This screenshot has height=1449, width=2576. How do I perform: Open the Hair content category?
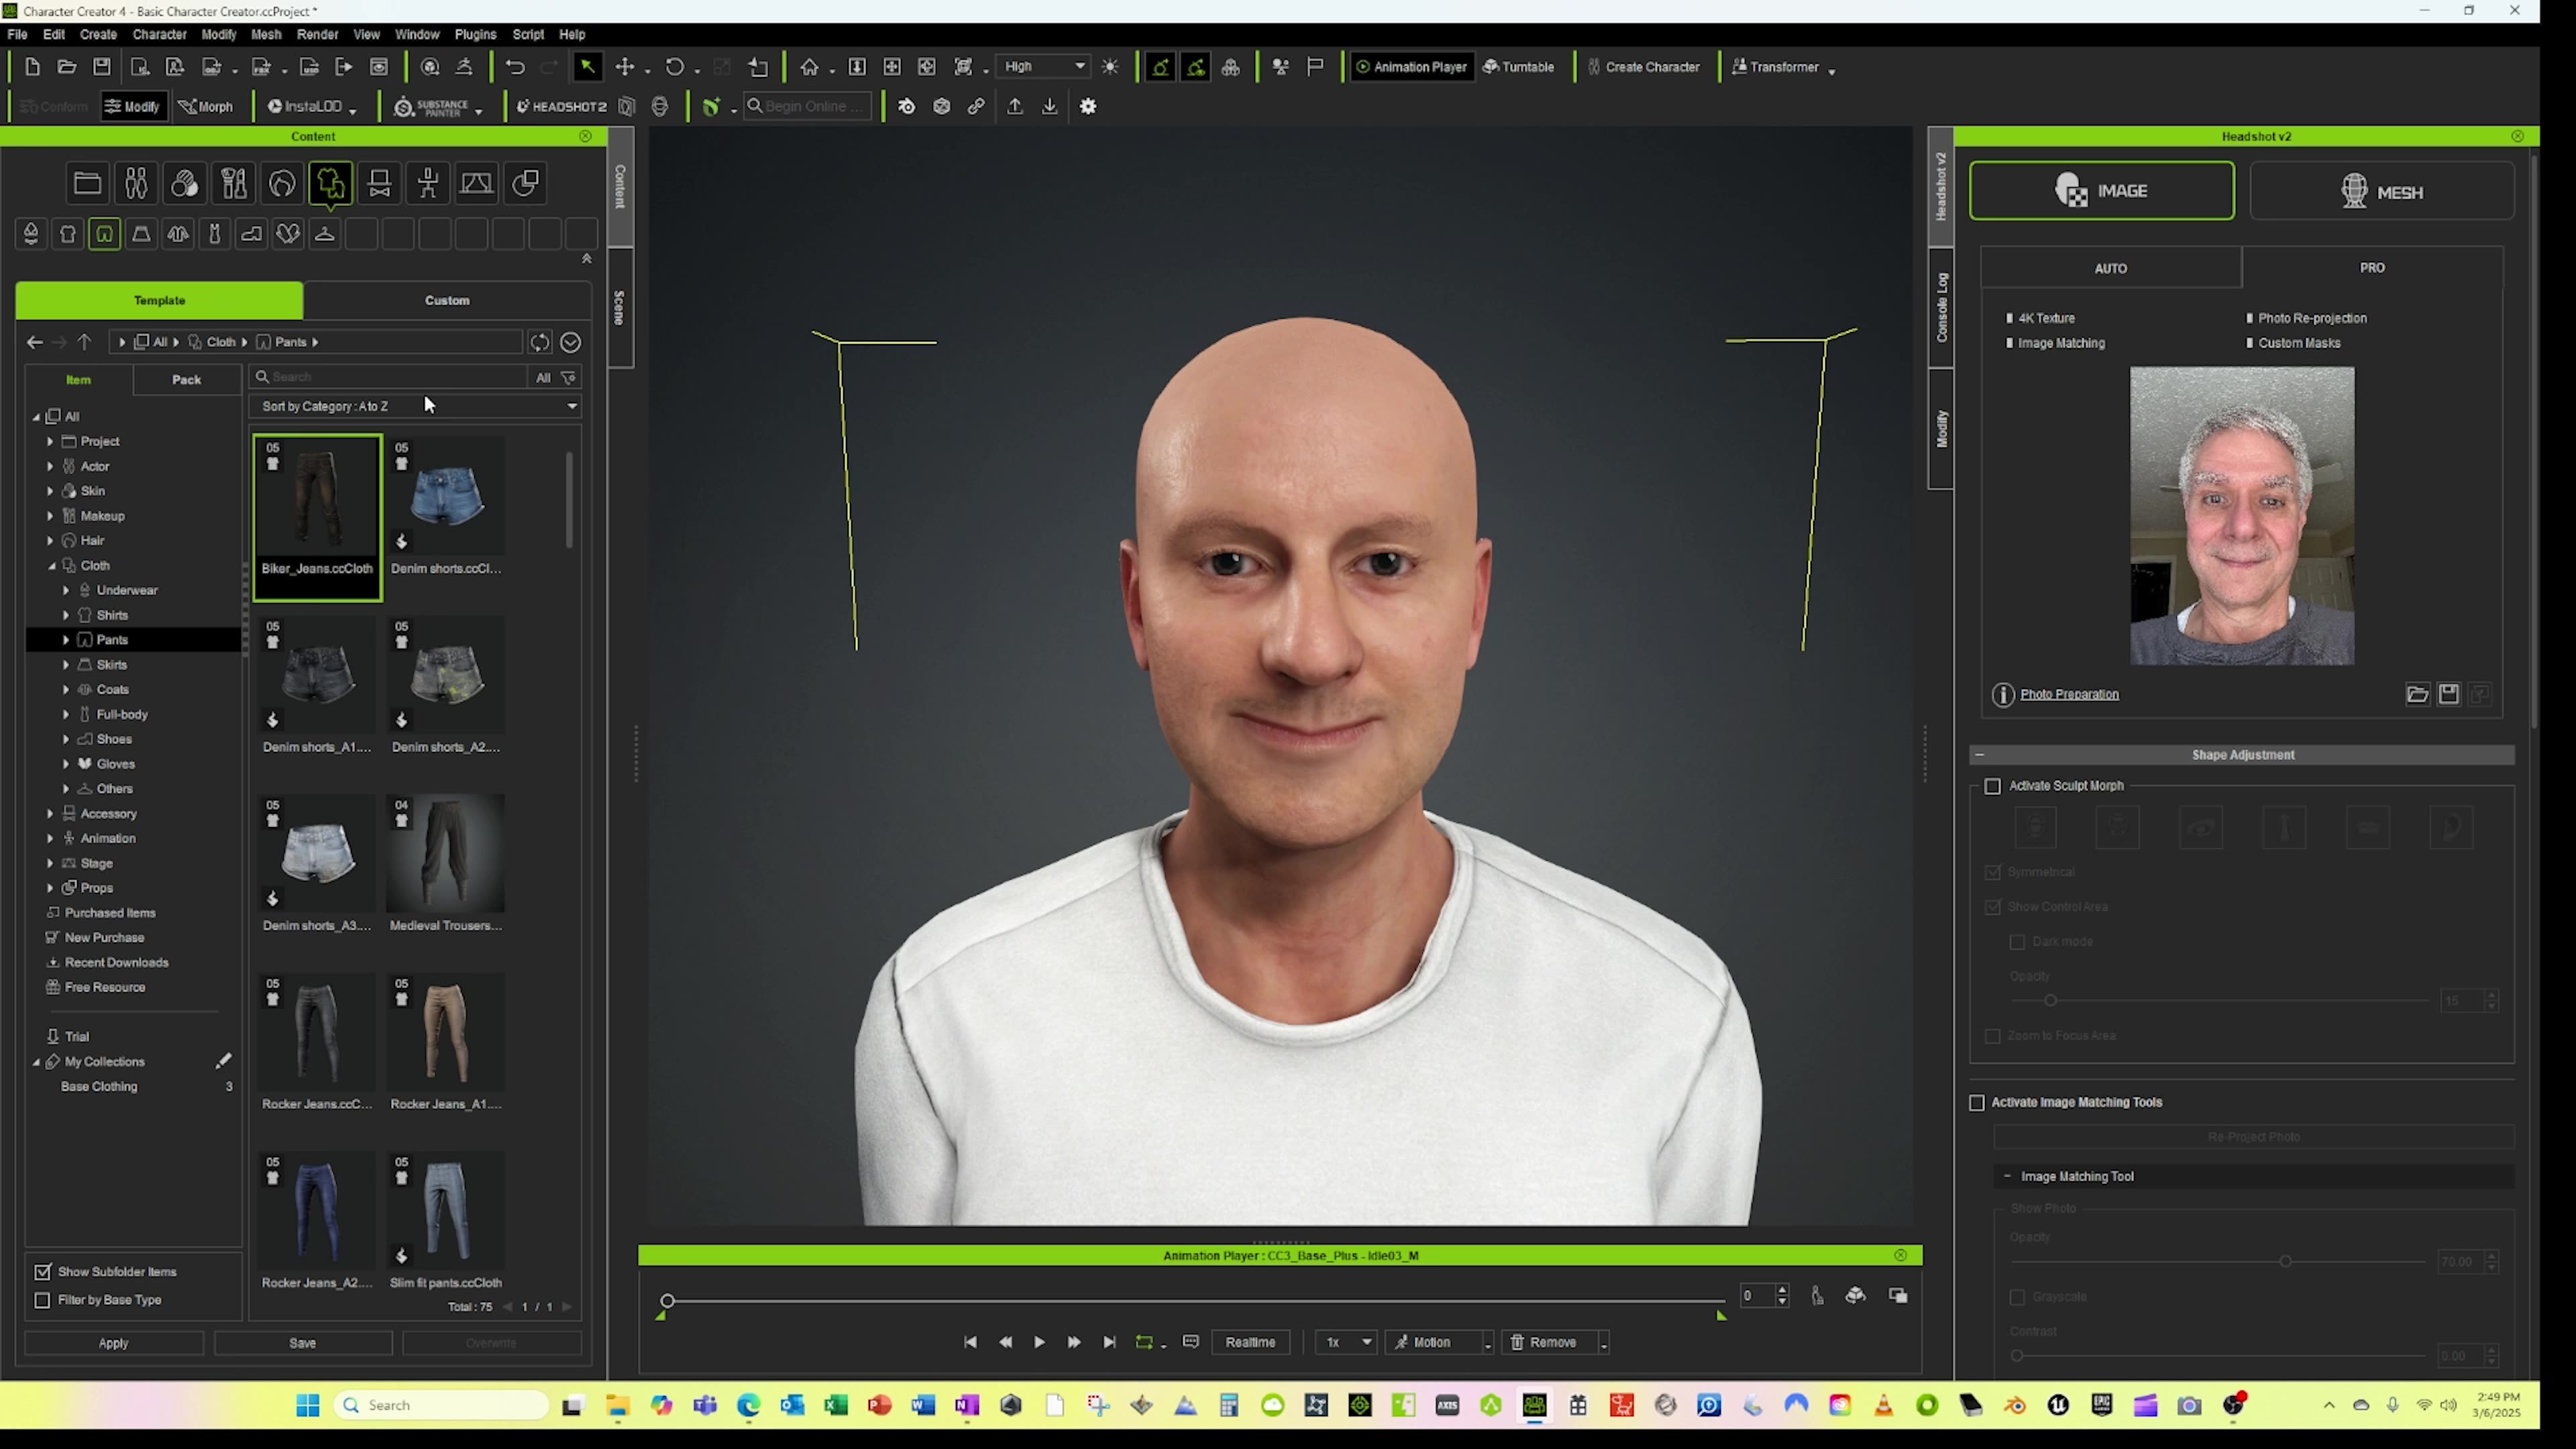click(92, 540)
